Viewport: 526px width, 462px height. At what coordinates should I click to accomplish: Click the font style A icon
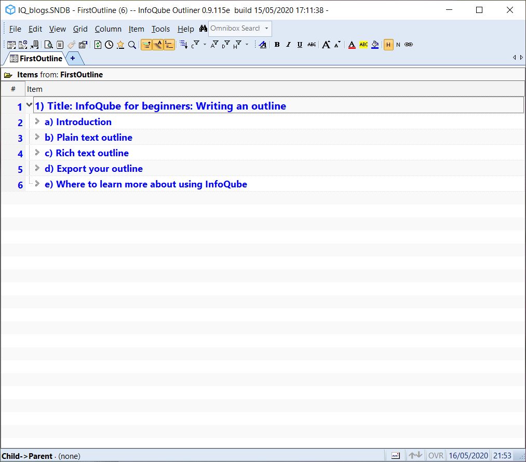click(263, 45)
